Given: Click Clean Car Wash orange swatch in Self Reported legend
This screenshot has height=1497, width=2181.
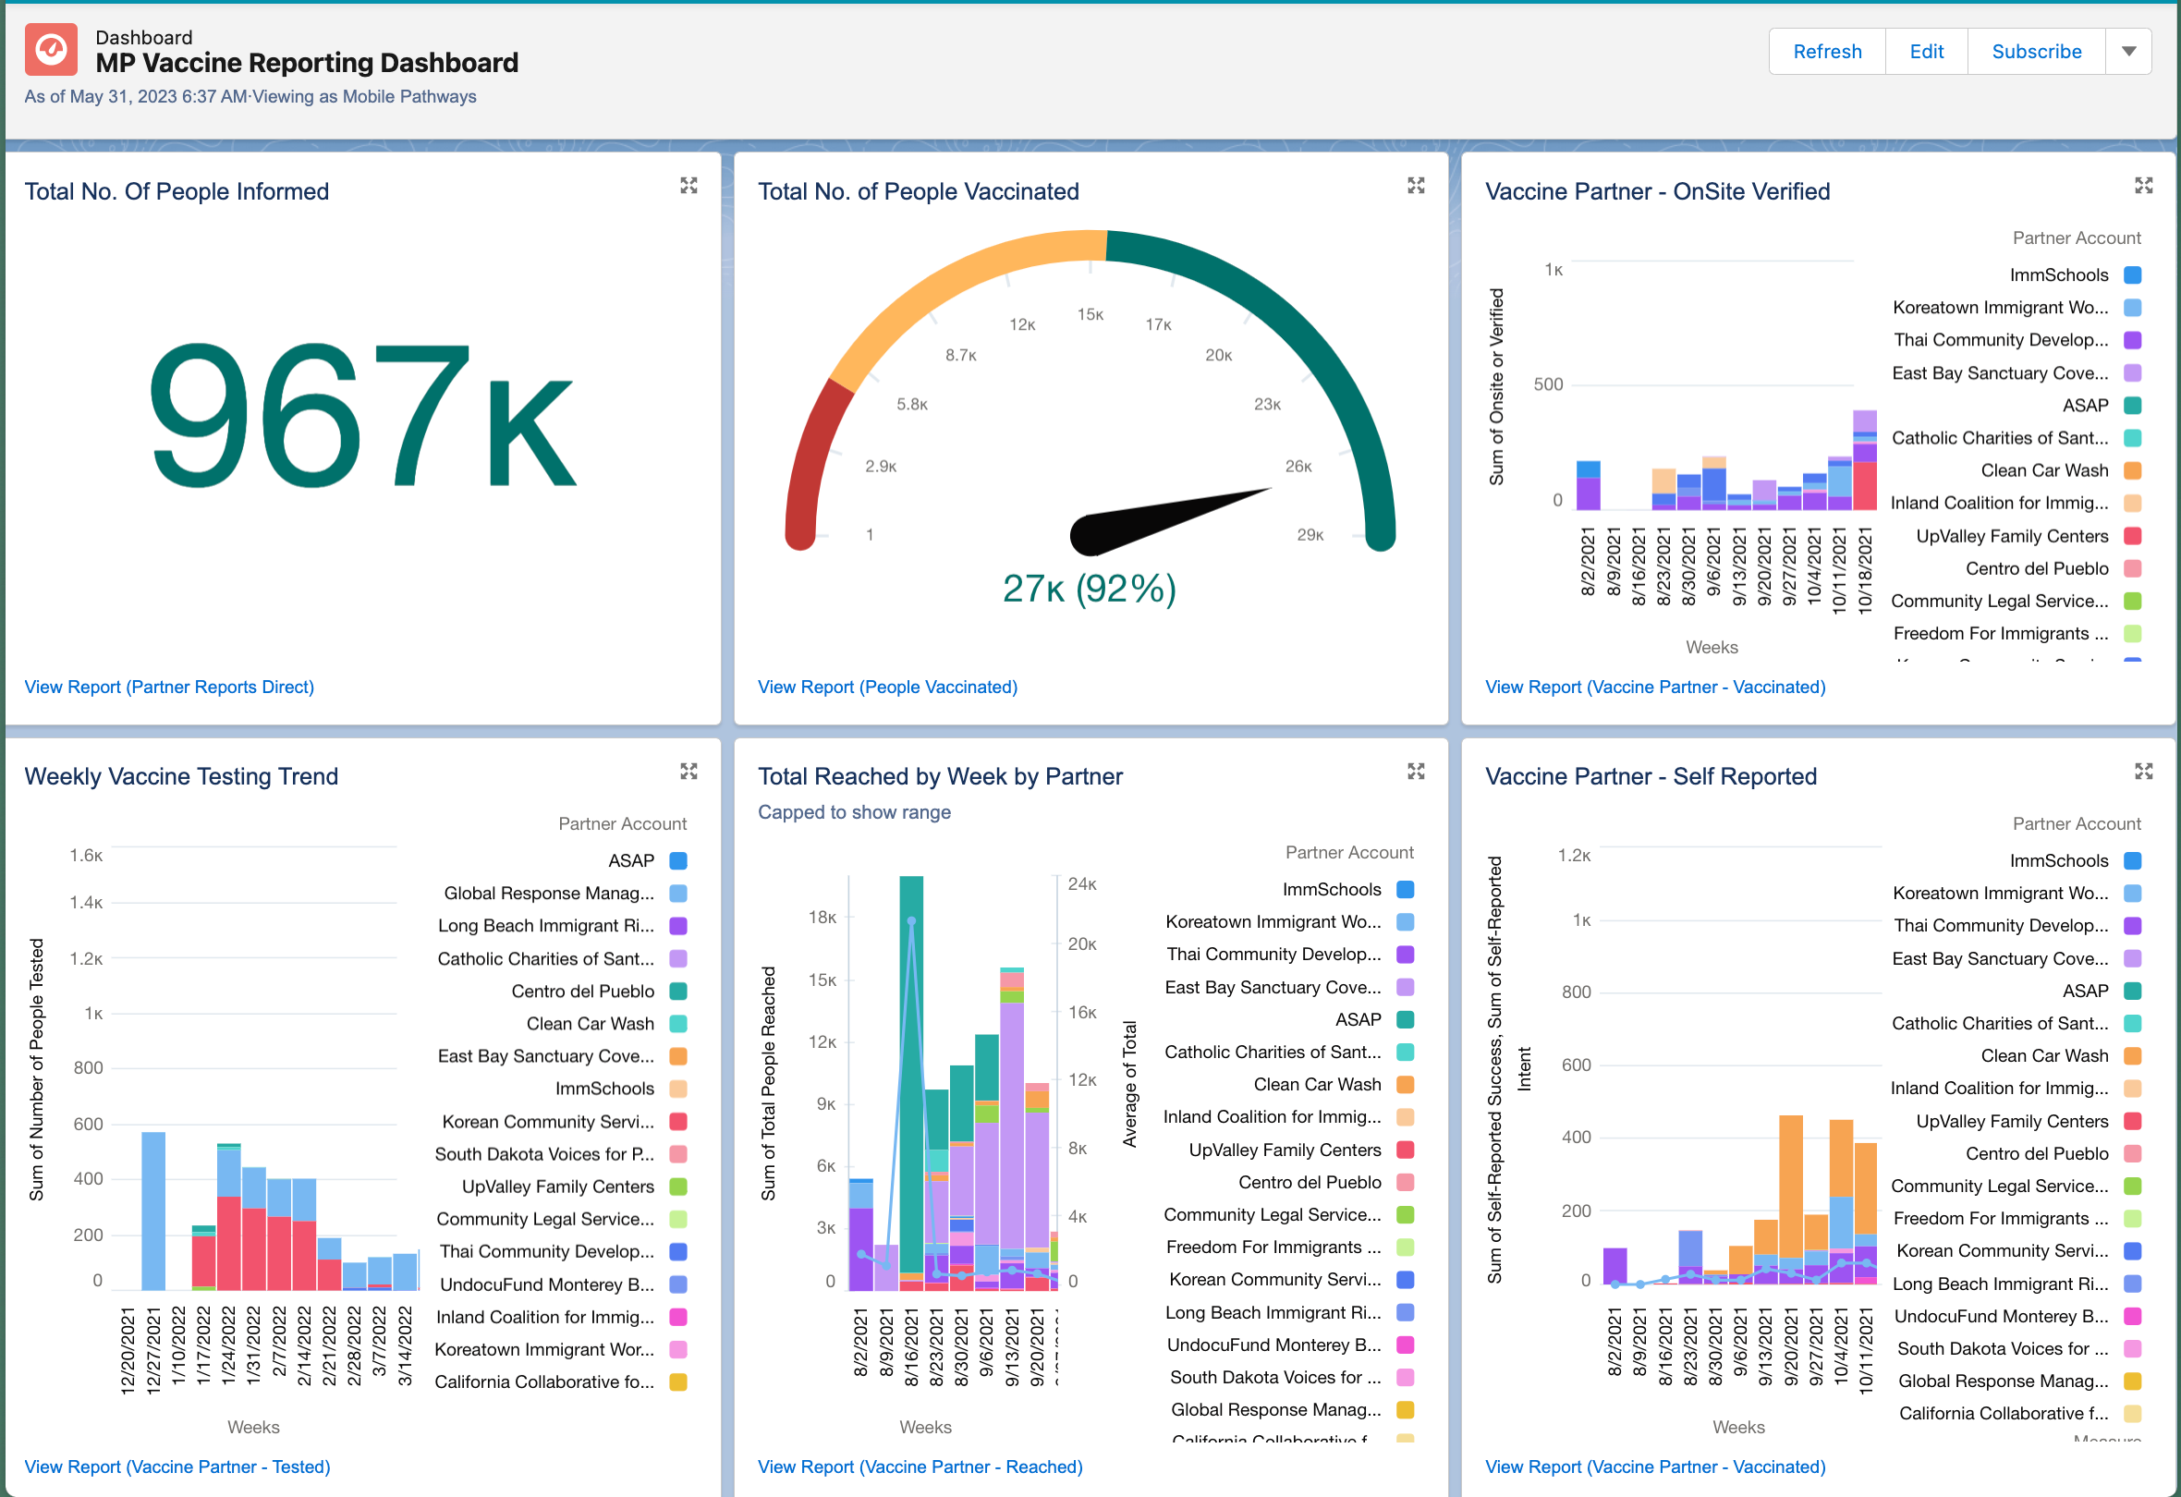Looking at the screenshot, I should click(x=2132, y=1056).
